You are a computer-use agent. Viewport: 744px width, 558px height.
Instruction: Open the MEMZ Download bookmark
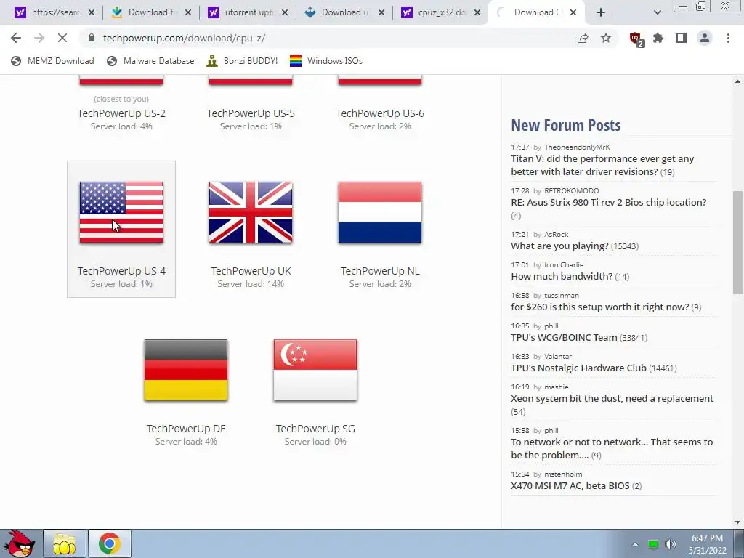coord(52,61)
